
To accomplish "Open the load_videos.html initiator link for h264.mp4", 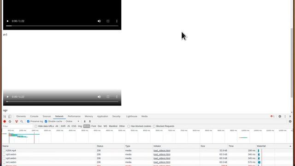I will click(x=162, y=151).
